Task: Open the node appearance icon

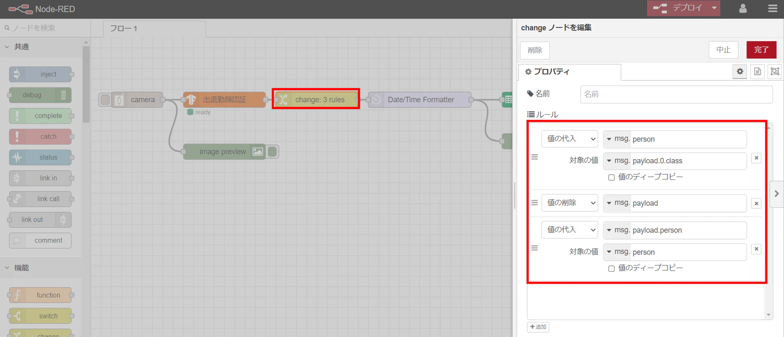Action: point(775,71)
